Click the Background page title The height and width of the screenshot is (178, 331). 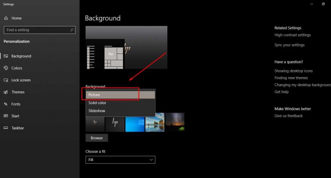coord(103,18)
